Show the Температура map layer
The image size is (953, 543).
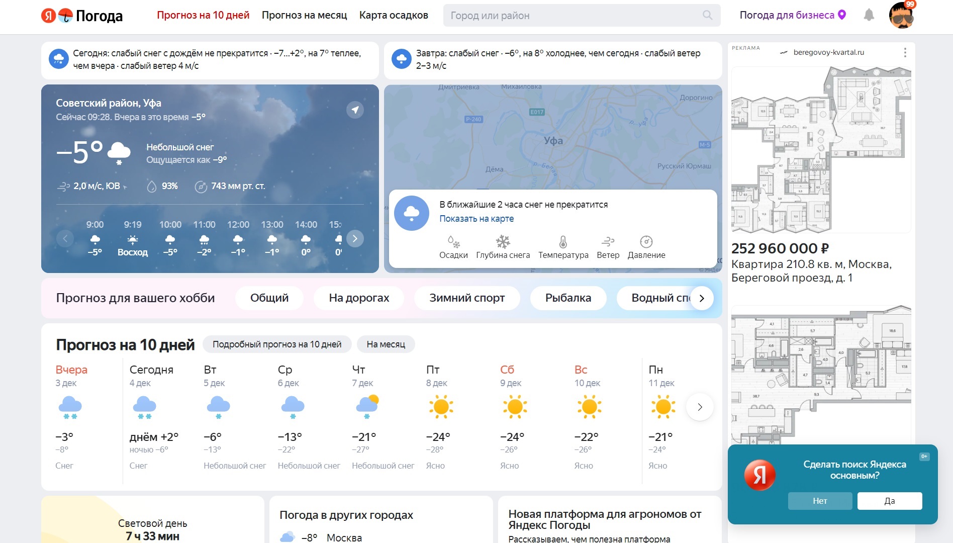tap(563, 247)
